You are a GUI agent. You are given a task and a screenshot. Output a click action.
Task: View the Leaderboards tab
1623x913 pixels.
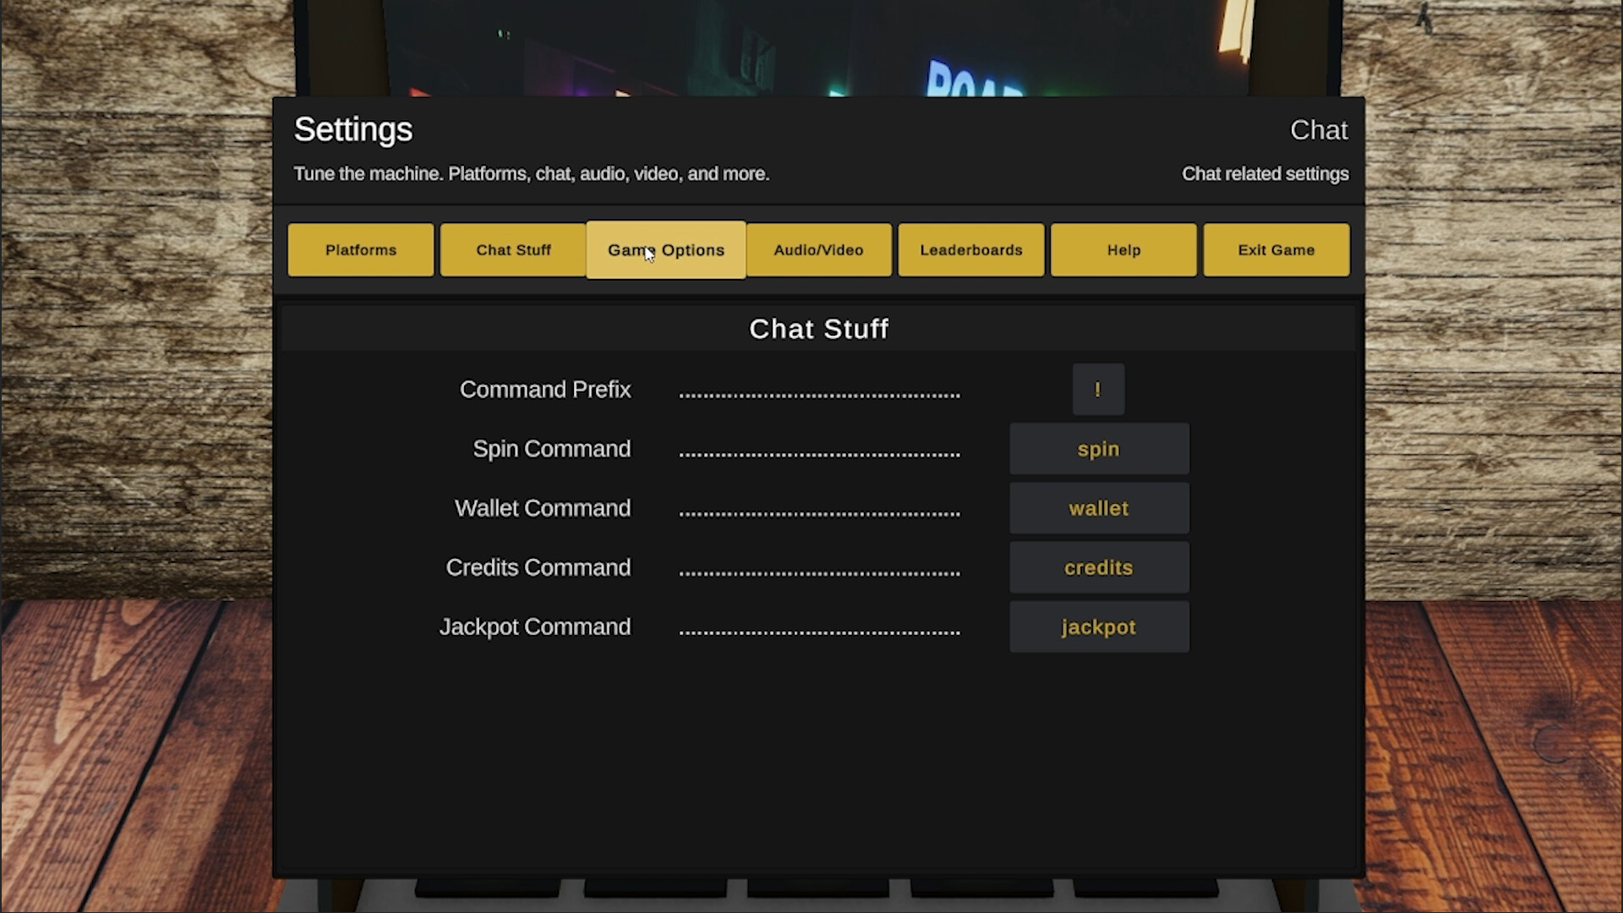970,249
